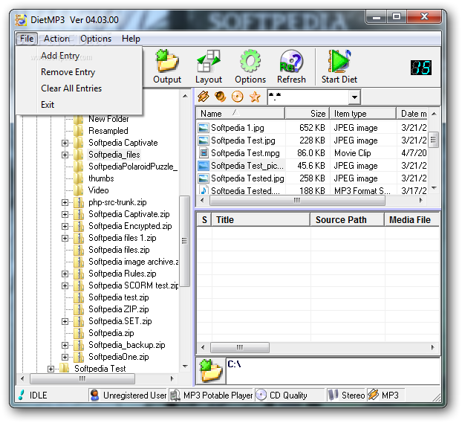Click the folder tree horizontal scrollbar thumb
462x423 pixels.
point(82,378)
